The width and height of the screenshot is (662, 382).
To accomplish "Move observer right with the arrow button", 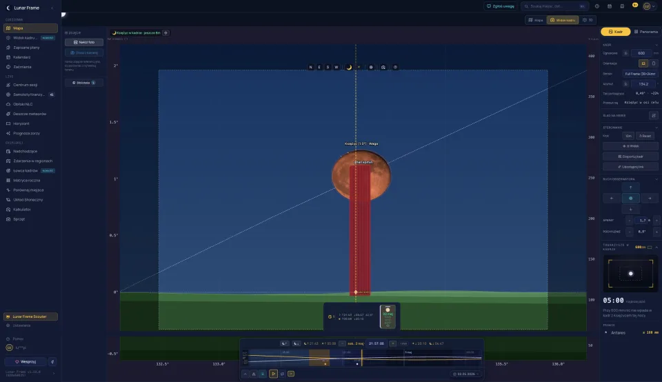I will coord(650,199).
